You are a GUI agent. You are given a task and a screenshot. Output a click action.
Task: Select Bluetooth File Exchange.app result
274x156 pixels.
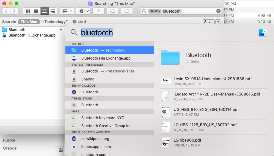(110, 58)
